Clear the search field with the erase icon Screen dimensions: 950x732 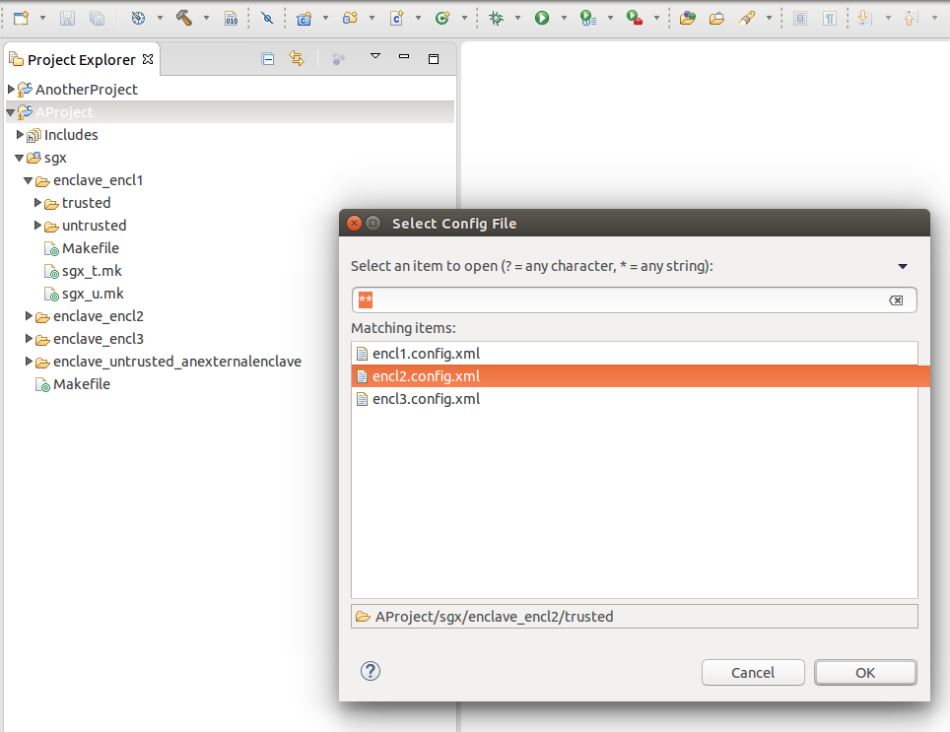point(896,300)
